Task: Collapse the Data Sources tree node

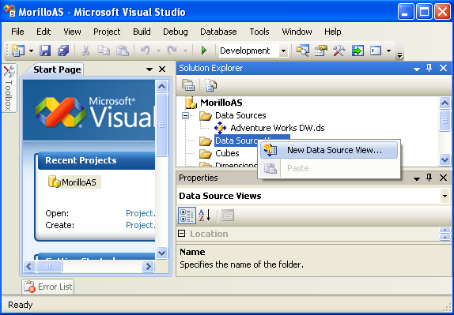Action: click(185, 115)
